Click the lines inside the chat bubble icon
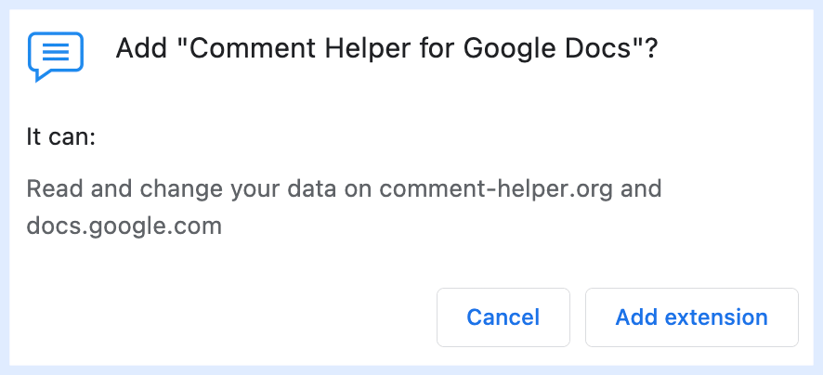The height and width of the screenshot is (375, 823). coord(56,52)
